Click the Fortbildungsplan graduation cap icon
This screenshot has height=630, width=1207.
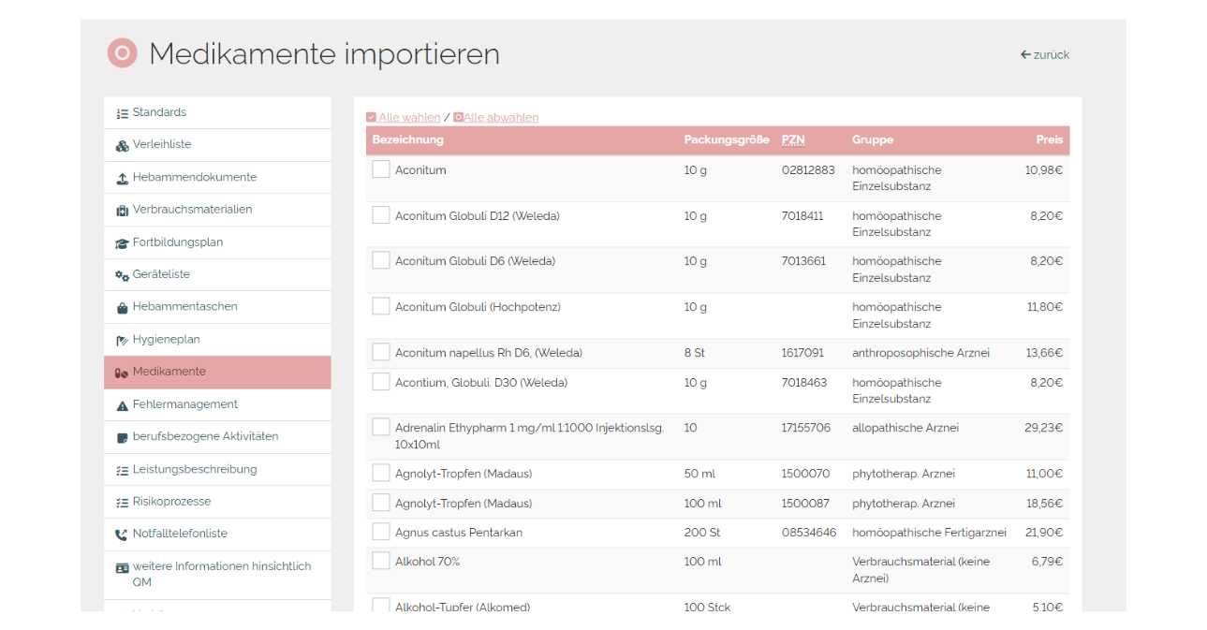pyautogui.click(x=122, y=242)
